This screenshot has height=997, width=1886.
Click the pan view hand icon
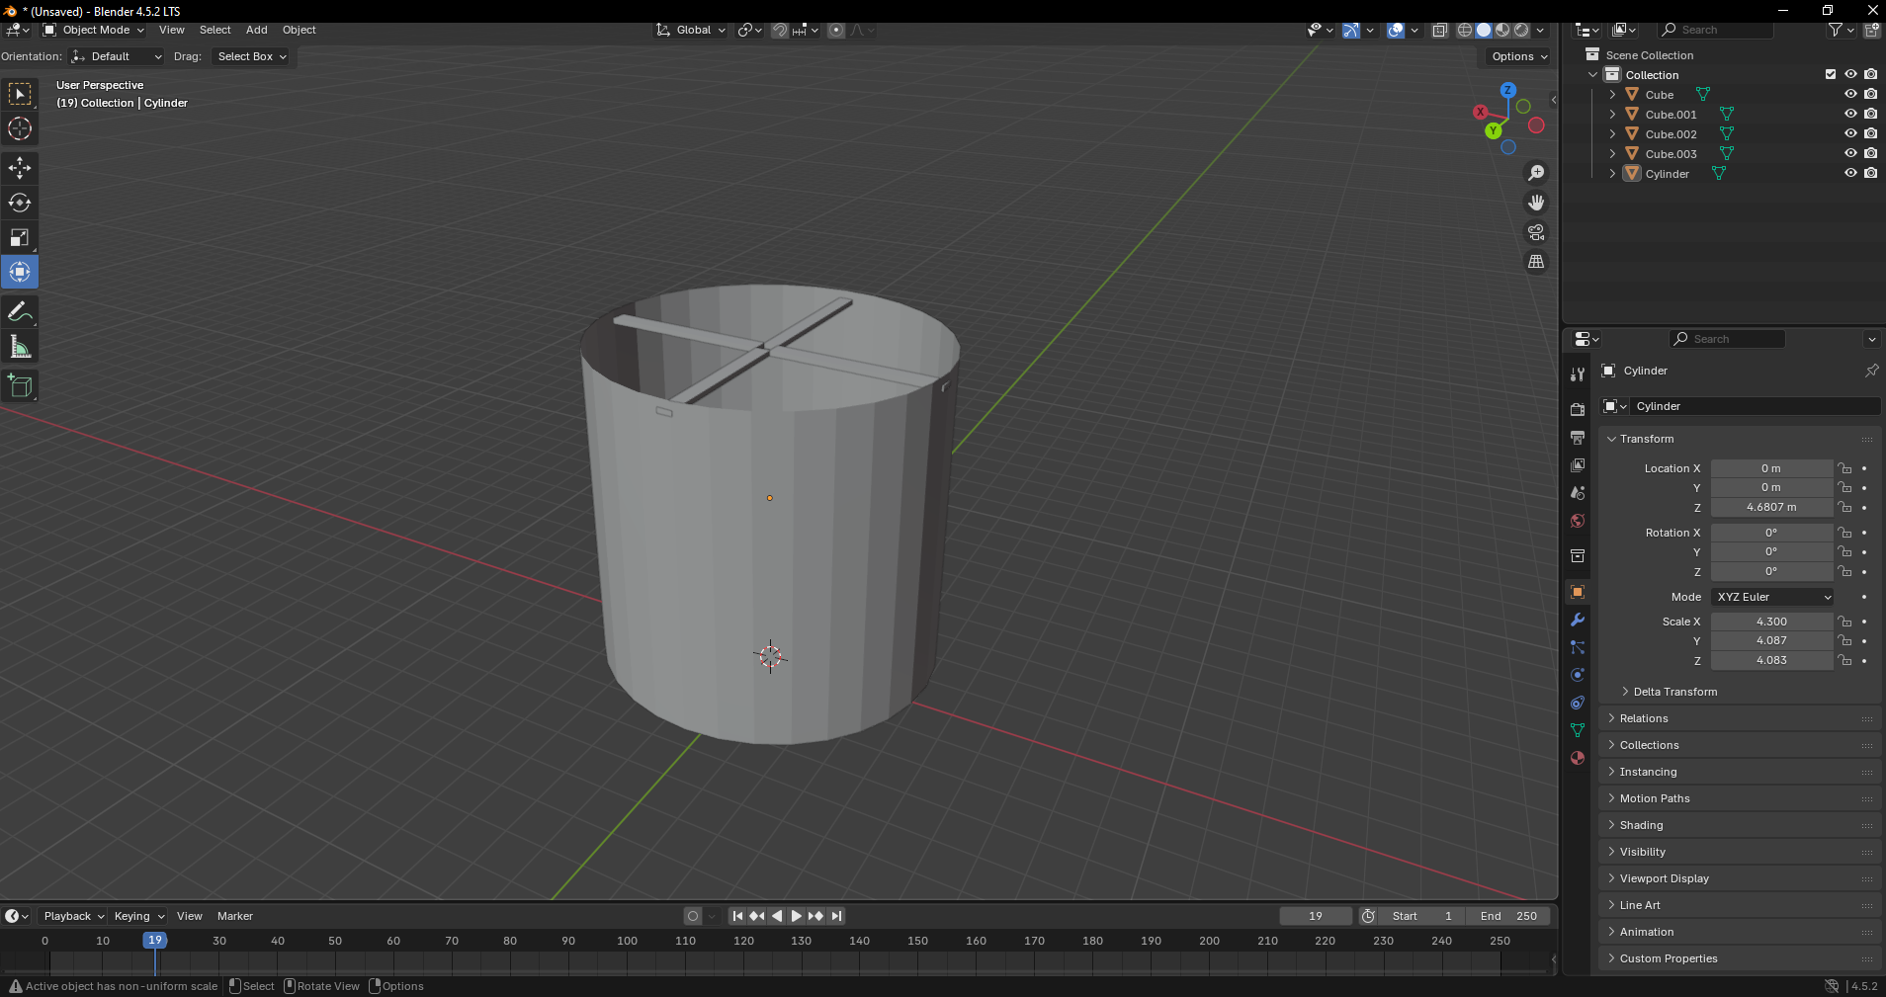coord(1536,203)
